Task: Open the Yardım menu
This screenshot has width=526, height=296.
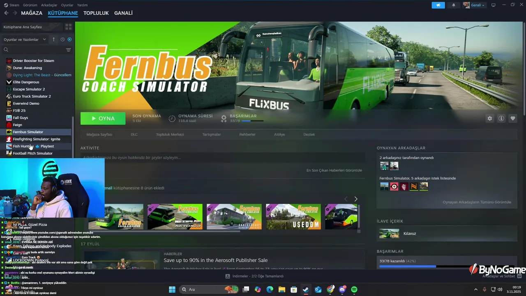Action: pos(82,5)
